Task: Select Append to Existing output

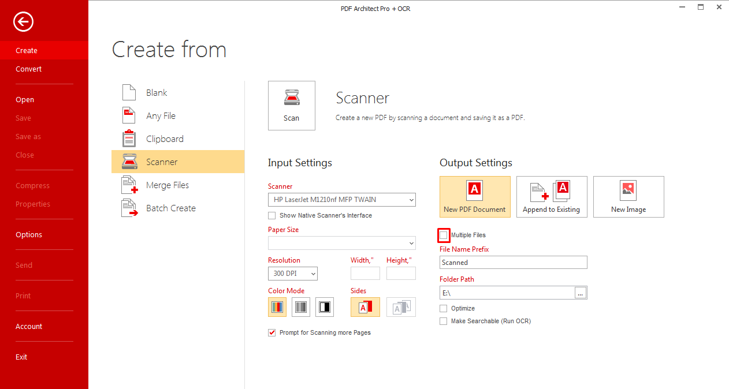Action: 552,197
